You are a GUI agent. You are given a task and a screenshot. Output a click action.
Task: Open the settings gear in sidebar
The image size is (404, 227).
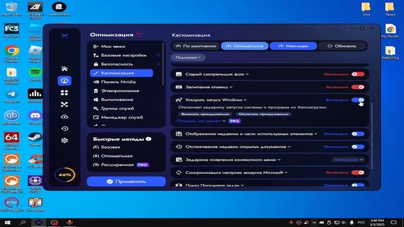pyautogui.click(x=64, y=141)
